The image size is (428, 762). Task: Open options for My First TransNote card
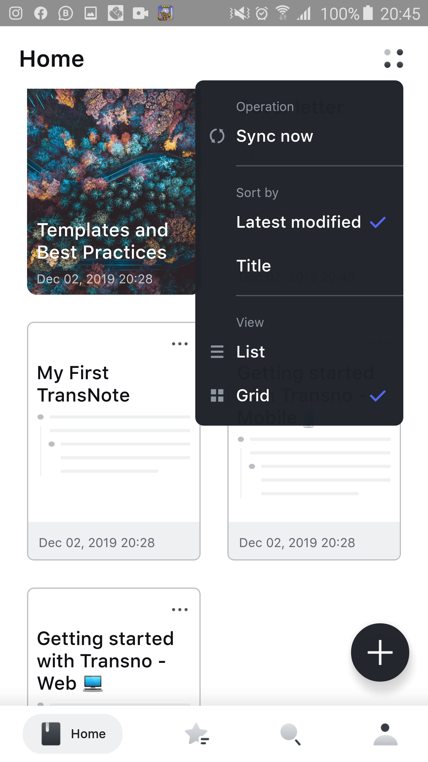click(x=180, y=344)
